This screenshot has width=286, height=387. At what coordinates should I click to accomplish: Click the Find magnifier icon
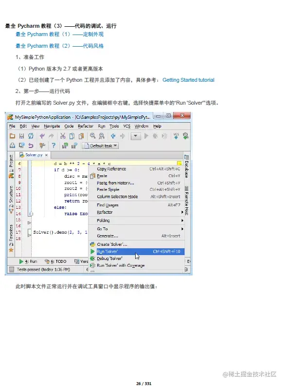coord(92,136)
